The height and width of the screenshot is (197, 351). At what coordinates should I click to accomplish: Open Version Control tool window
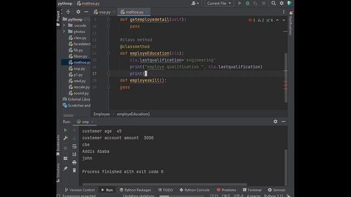[x=80, y=190]
